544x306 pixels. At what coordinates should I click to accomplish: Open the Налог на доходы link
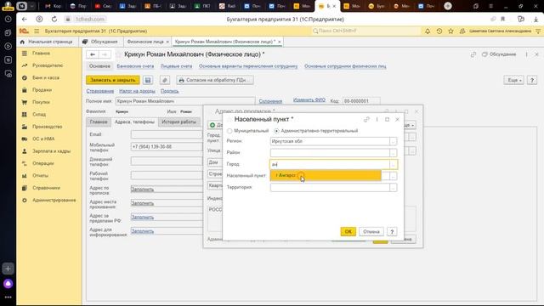point(137,91)
